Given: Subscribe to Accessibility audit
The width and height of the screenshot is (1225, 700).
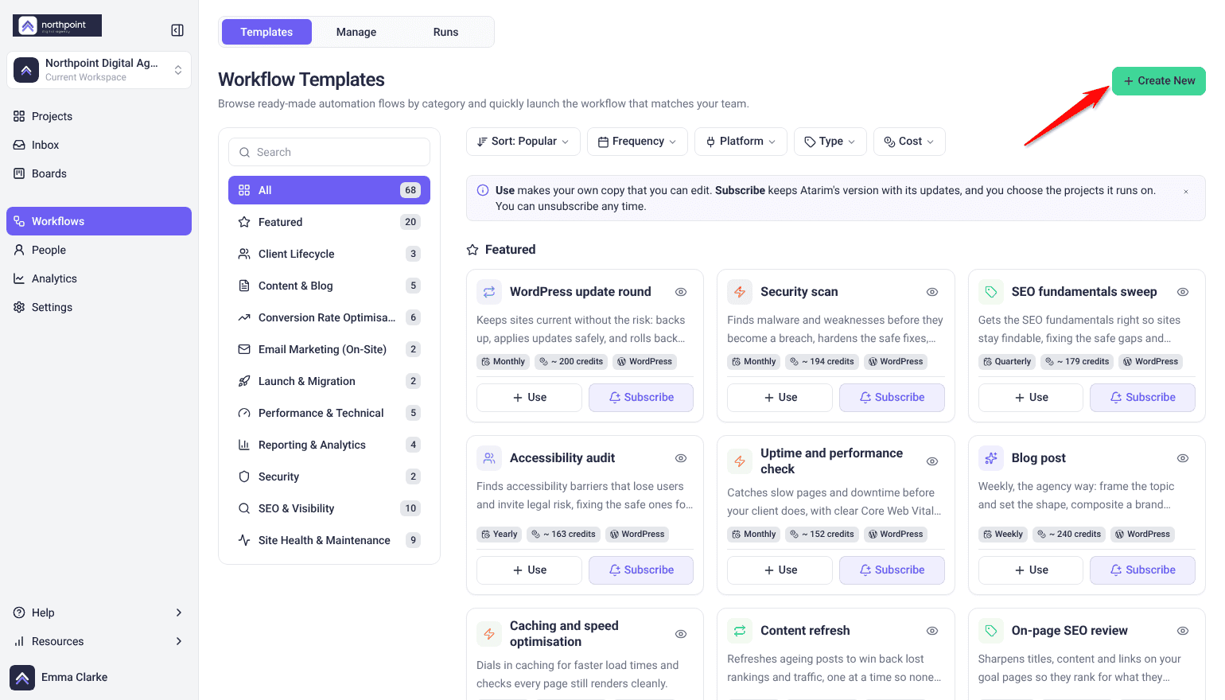Looking at the screenshot, I should [x=641, y=570].
